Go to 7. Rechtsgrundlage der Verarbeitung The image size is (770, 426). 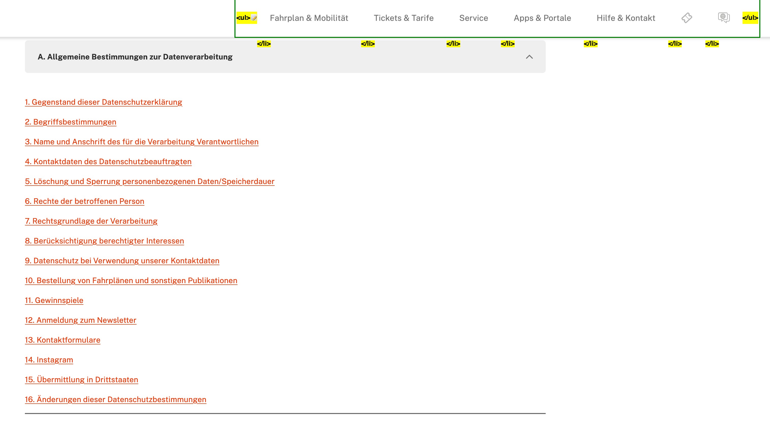(91, 221)
